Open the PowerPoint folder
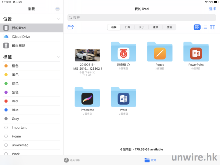220x165 pixels. point(196,52)
